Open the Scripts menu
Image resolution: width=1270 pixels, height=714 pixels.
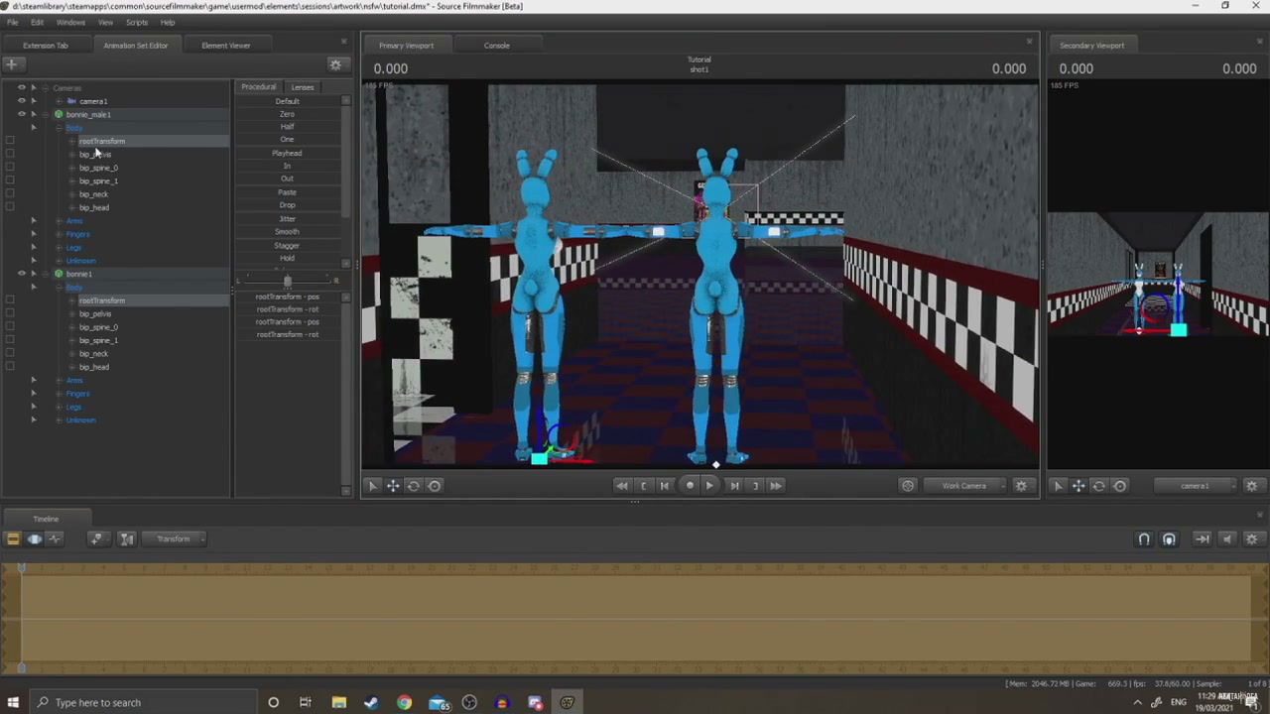coord(136,22)
